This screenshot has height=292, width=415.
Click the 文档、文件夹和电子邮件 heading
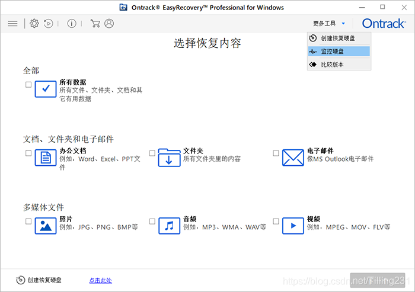tap(68, 139)
